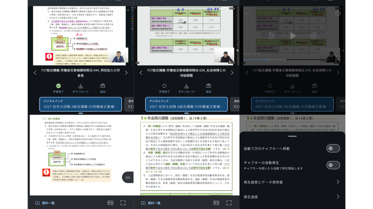Tap the drag handle on the settings sheet
Image resolution: width=373 pixels, height=209 pixels.
pos(292,136)
